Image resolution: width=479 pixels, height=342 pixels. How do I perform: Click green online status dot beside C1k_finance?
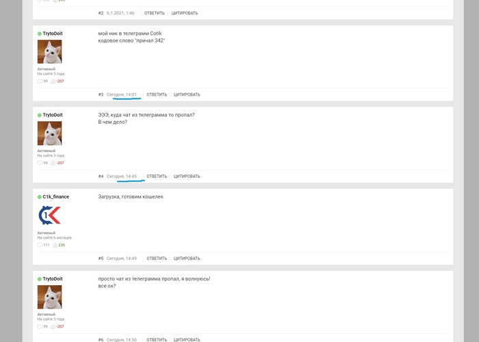coord(40,197)
